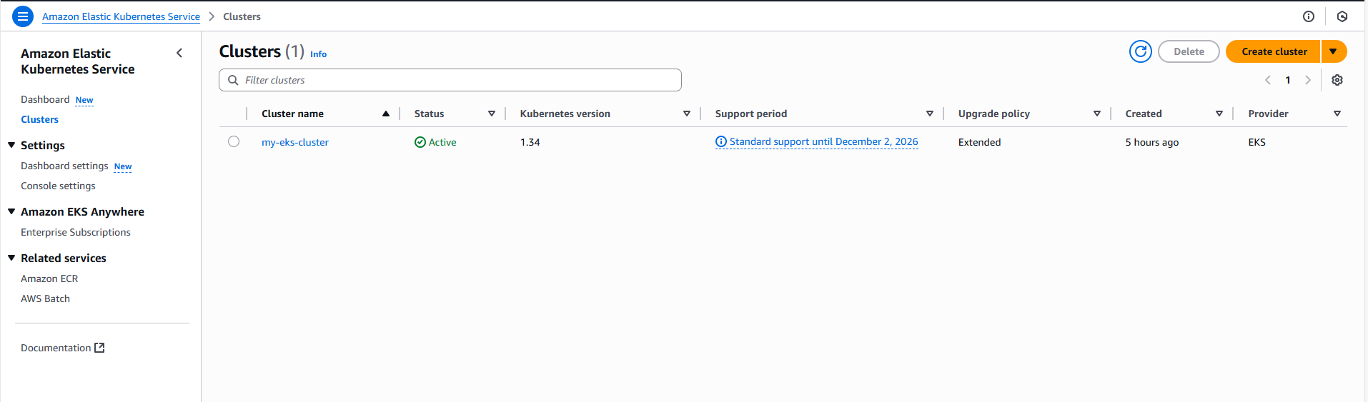The height and width of the screenshot is (402, 1368).
Task: Go to Console settings in sidebar
Action: click(58, 186)
